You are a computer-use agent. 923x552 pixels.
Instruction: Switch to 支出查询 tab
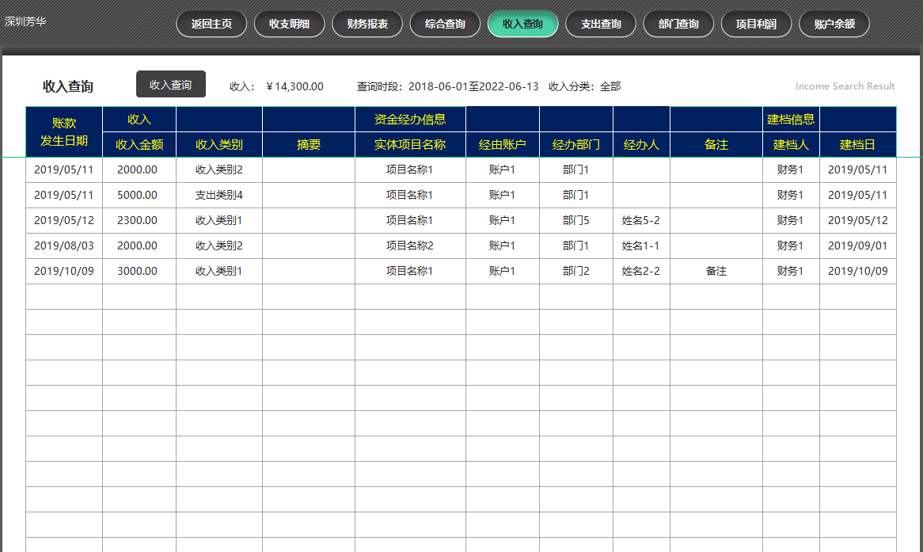pyautogui.click(x=600, y=24)
